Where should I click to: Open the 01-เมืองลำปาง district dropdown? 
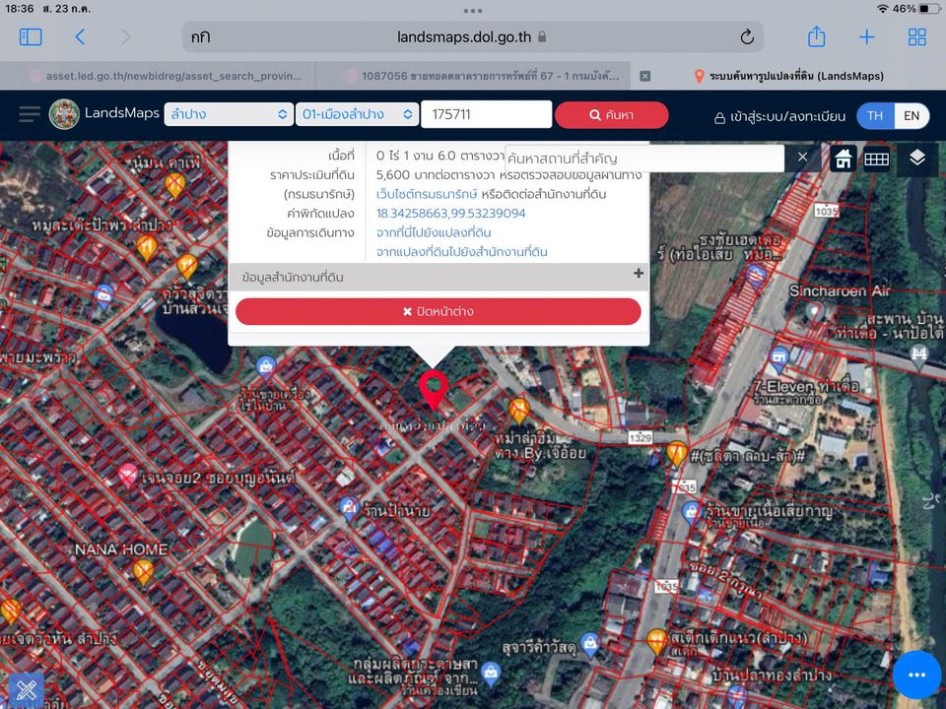(x=357, y=114)
